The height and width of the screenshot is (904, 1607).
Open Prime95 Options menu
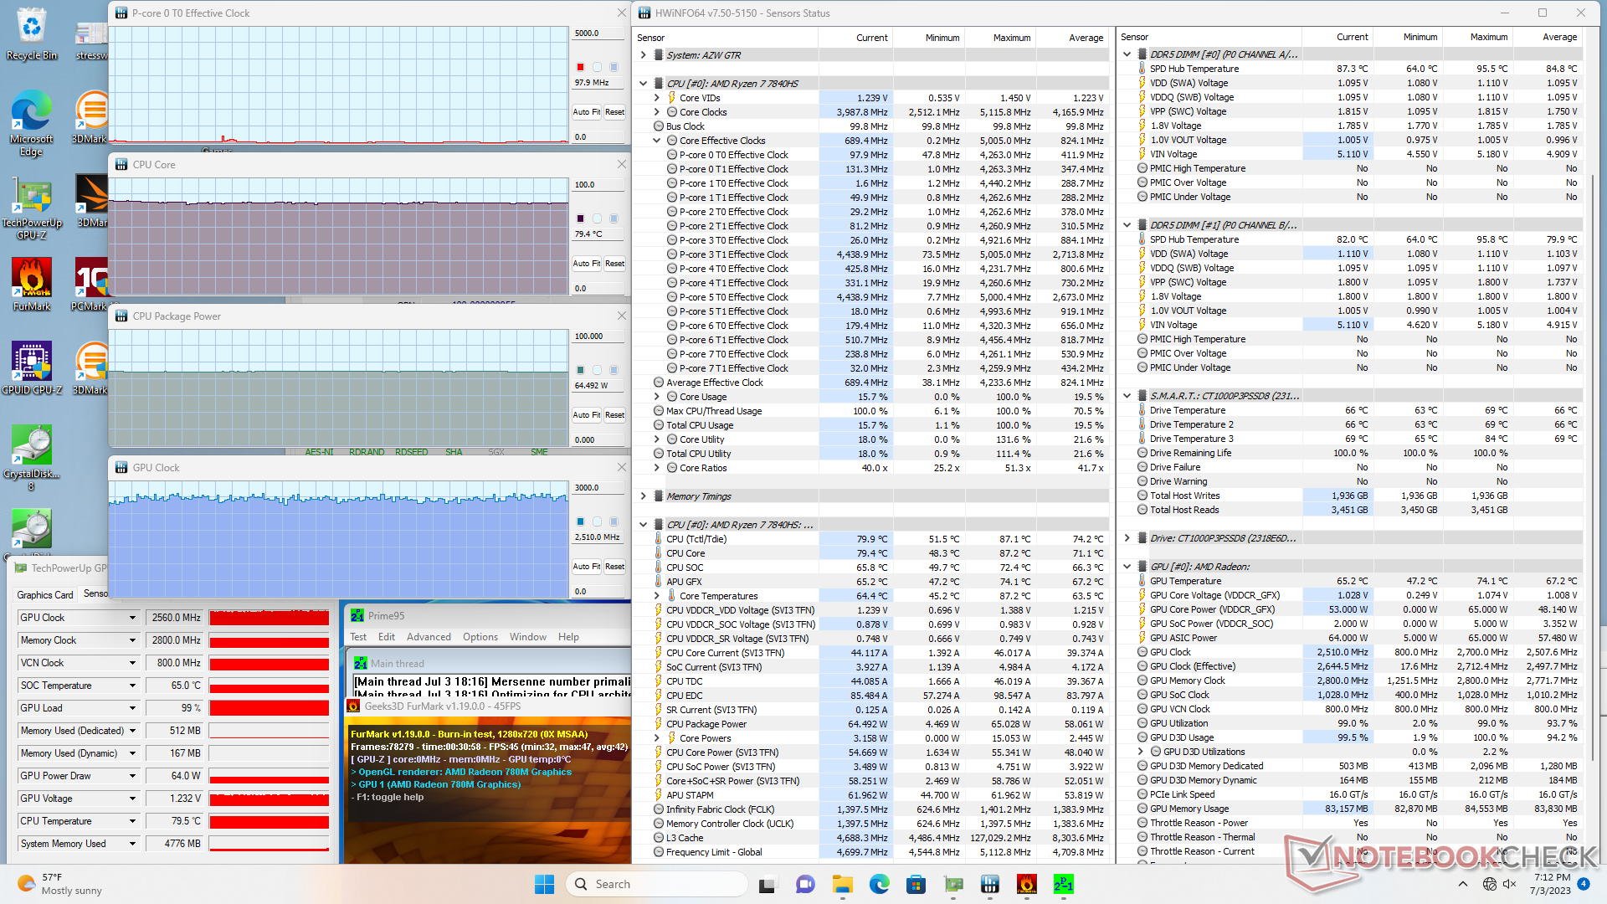[x=480, y=637]
